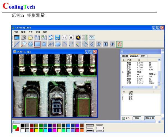Select the polygon measurement tool
Screen dimensions: 168x139
click(x=44, y=44)
